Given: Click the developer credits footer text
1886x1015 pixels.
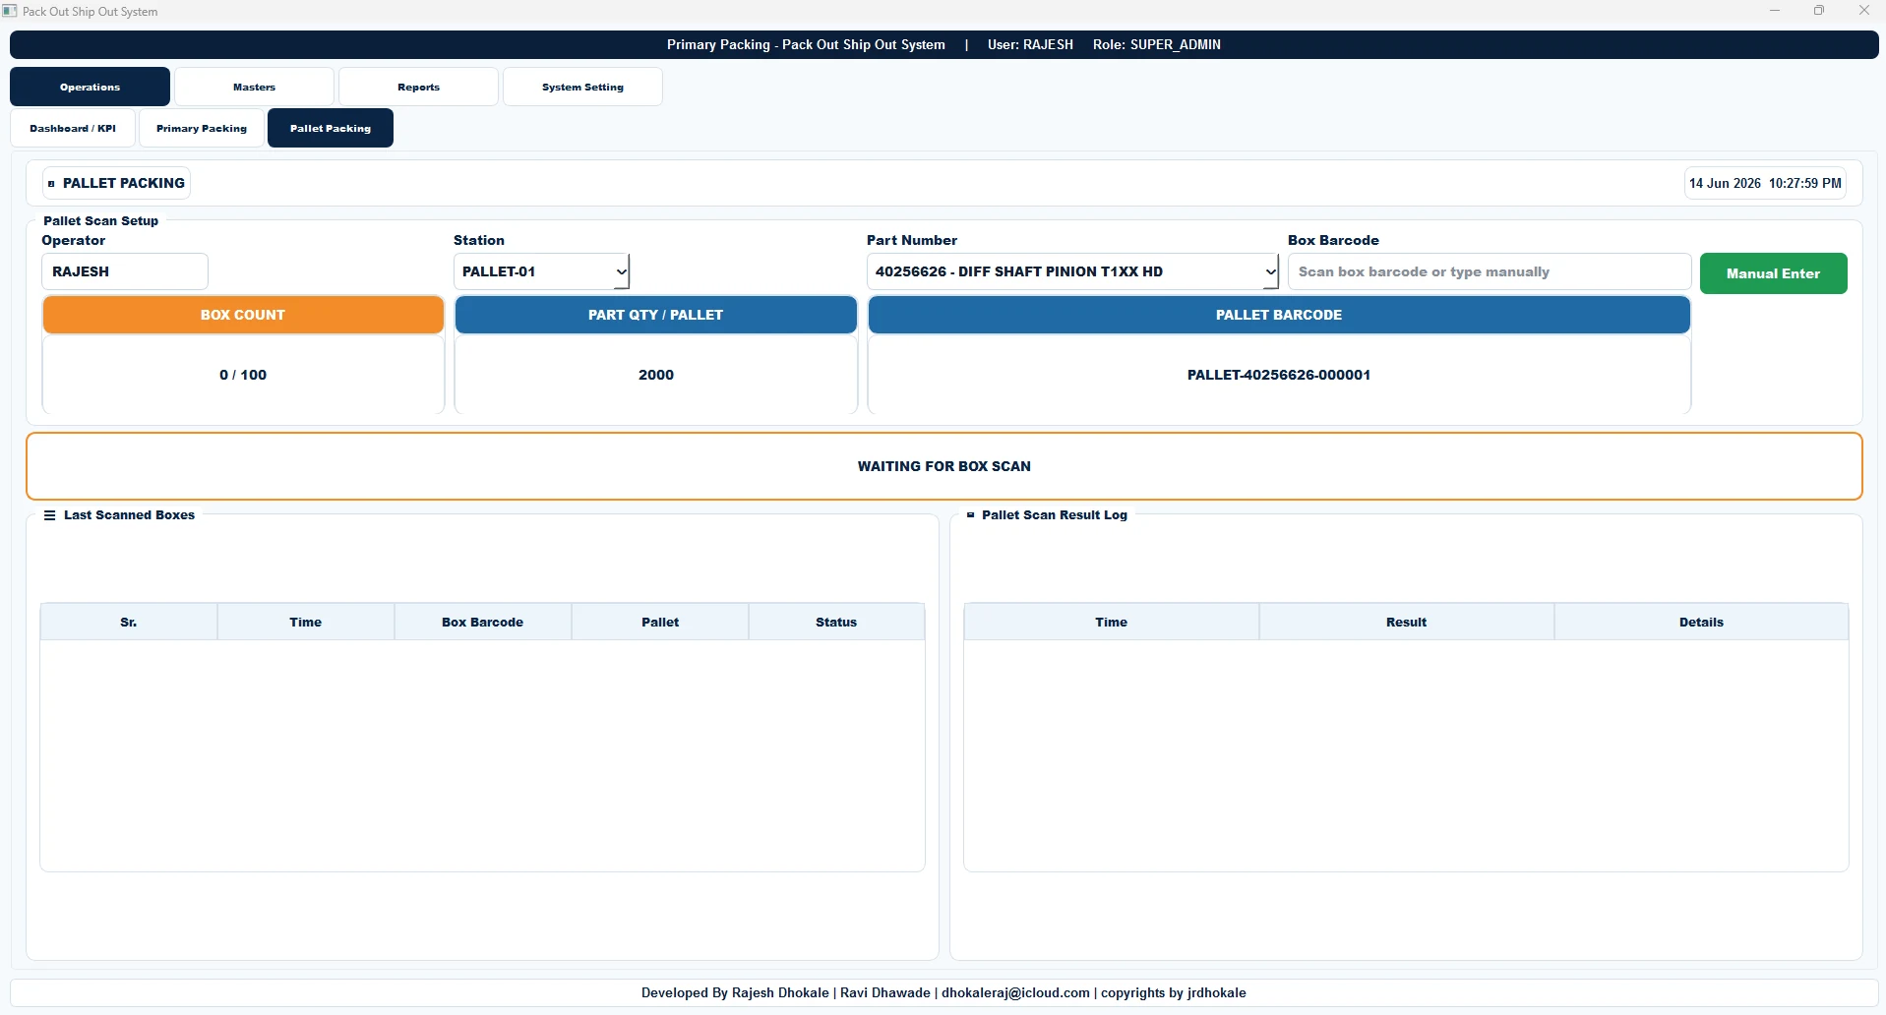Looking at the screenshot, I should click(943, 992).
